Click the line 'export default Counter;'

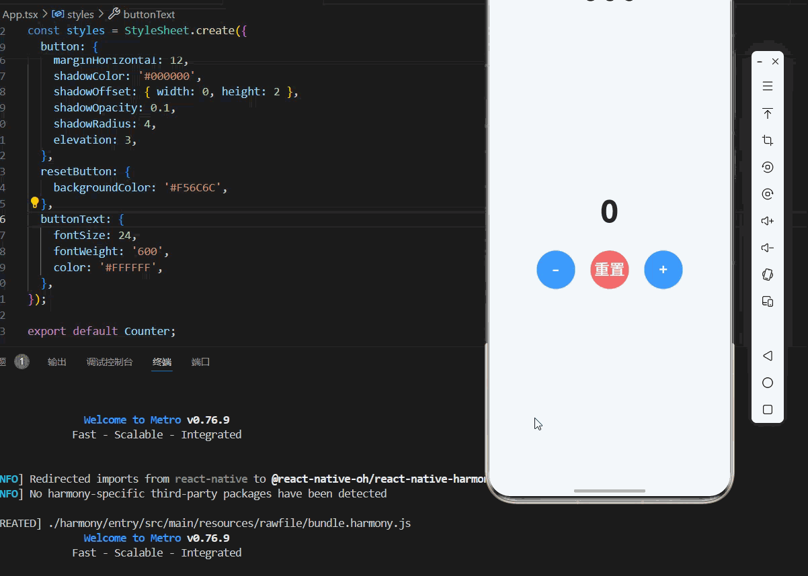coord(102,331)
